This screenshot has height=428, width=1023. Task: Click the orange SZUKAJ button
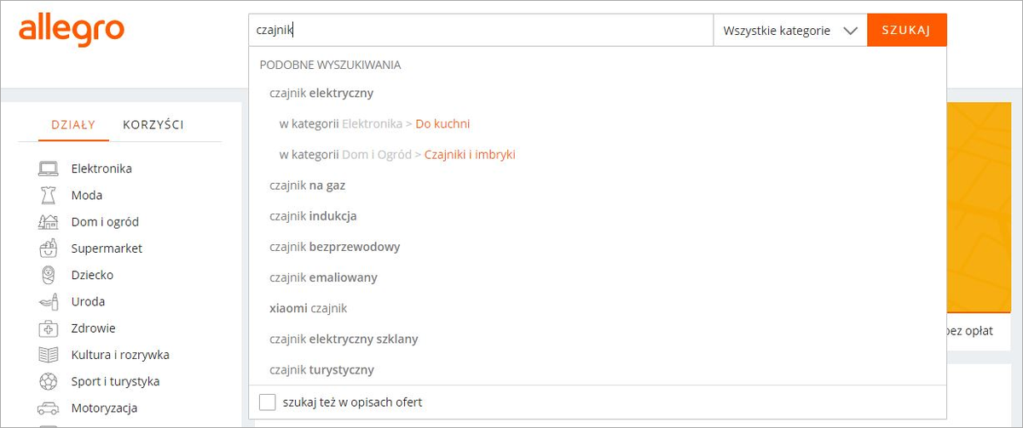click(907, 30)
